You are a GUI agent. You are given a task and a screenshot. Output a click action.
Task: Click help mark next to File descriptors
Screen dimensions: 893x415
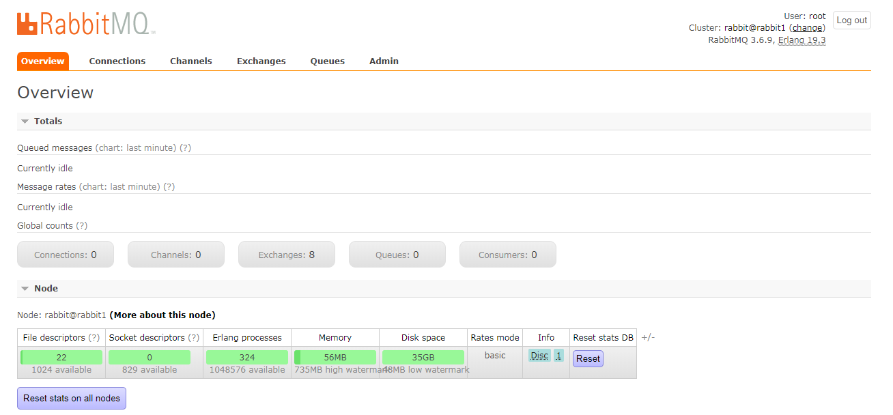click(94, 337)
